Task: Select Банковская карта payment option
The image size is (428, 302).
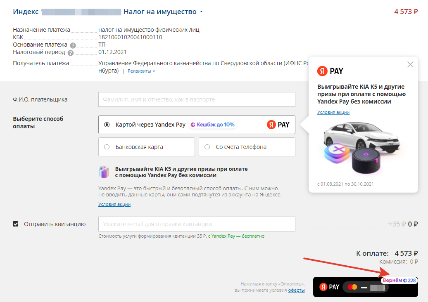Action: [147, 147]
